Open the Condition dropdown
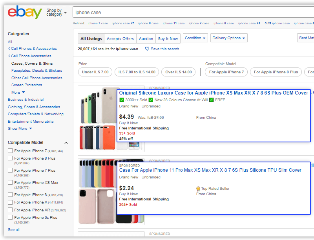The image size is (314, 240). [x=195, y=38]
